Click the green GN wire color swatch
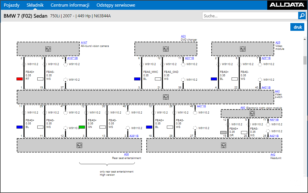This screenshot has height=193, width=308. (x=82, y=127)
